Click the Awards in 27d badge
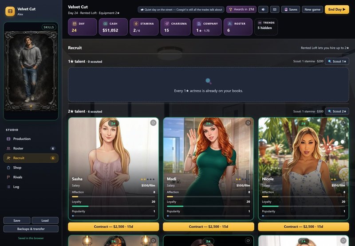 click(241, 9)
